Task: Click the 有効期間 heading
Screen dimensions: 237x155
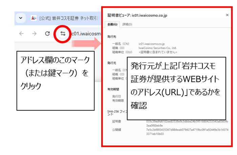Action: click(113, 89)
